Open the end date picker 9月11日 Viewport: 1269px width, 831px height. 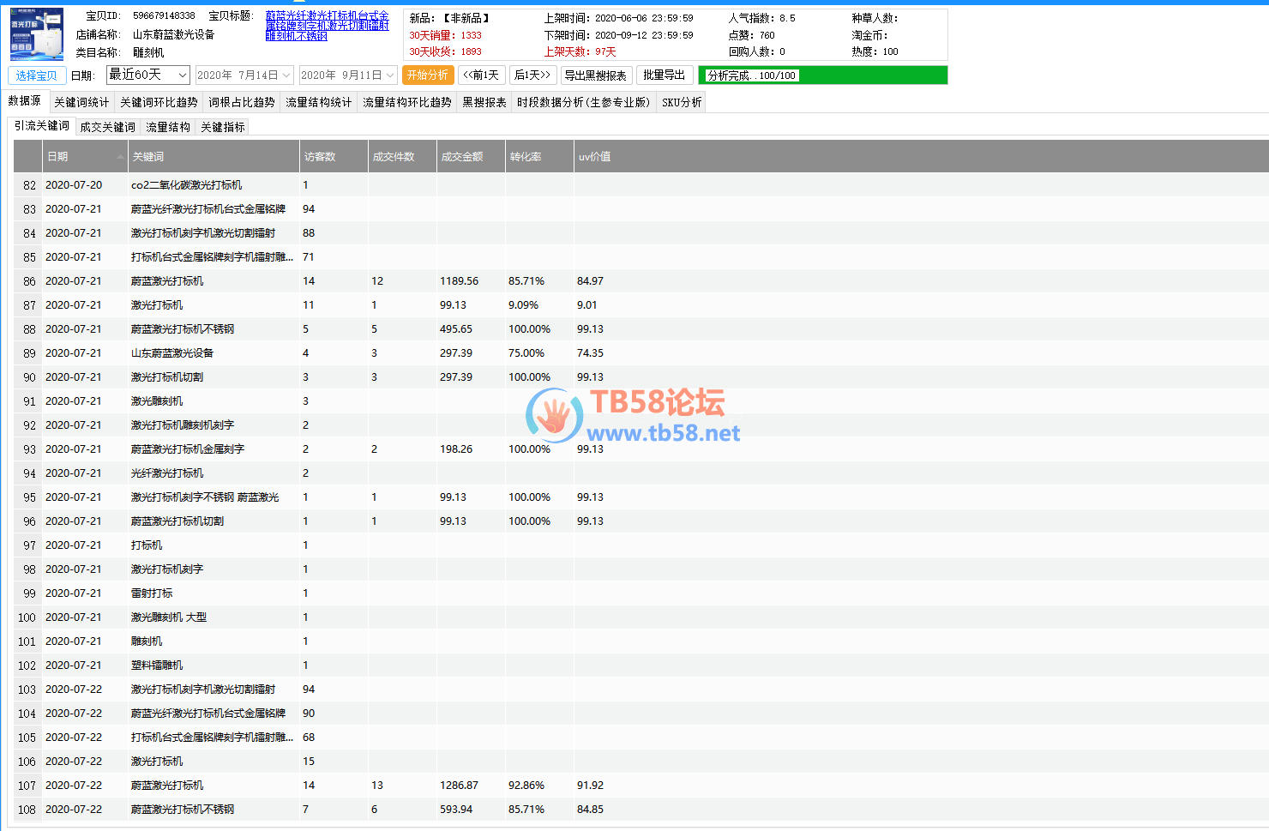pos(347,75)
